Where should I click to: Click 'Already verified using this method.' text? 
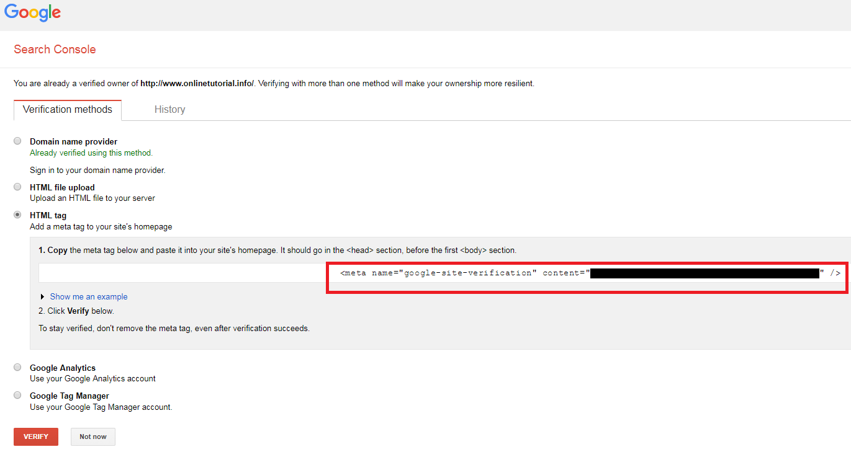[x=91, y=153]
